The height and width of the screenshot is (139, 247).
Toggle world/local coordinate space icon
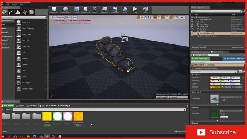coord(149,17)
